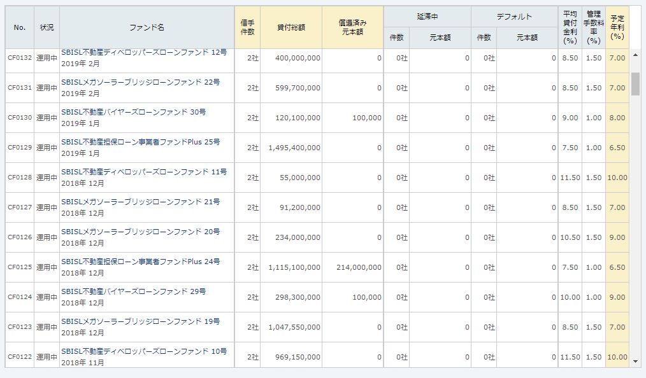
Task: Open SBISLメガソーラーブリッジローンファンド 19号 link
Action: pos(141,321)
